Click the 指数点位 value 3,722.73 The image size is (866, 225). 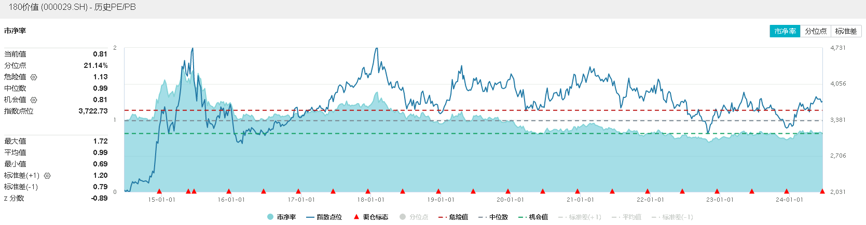[93, 111]
